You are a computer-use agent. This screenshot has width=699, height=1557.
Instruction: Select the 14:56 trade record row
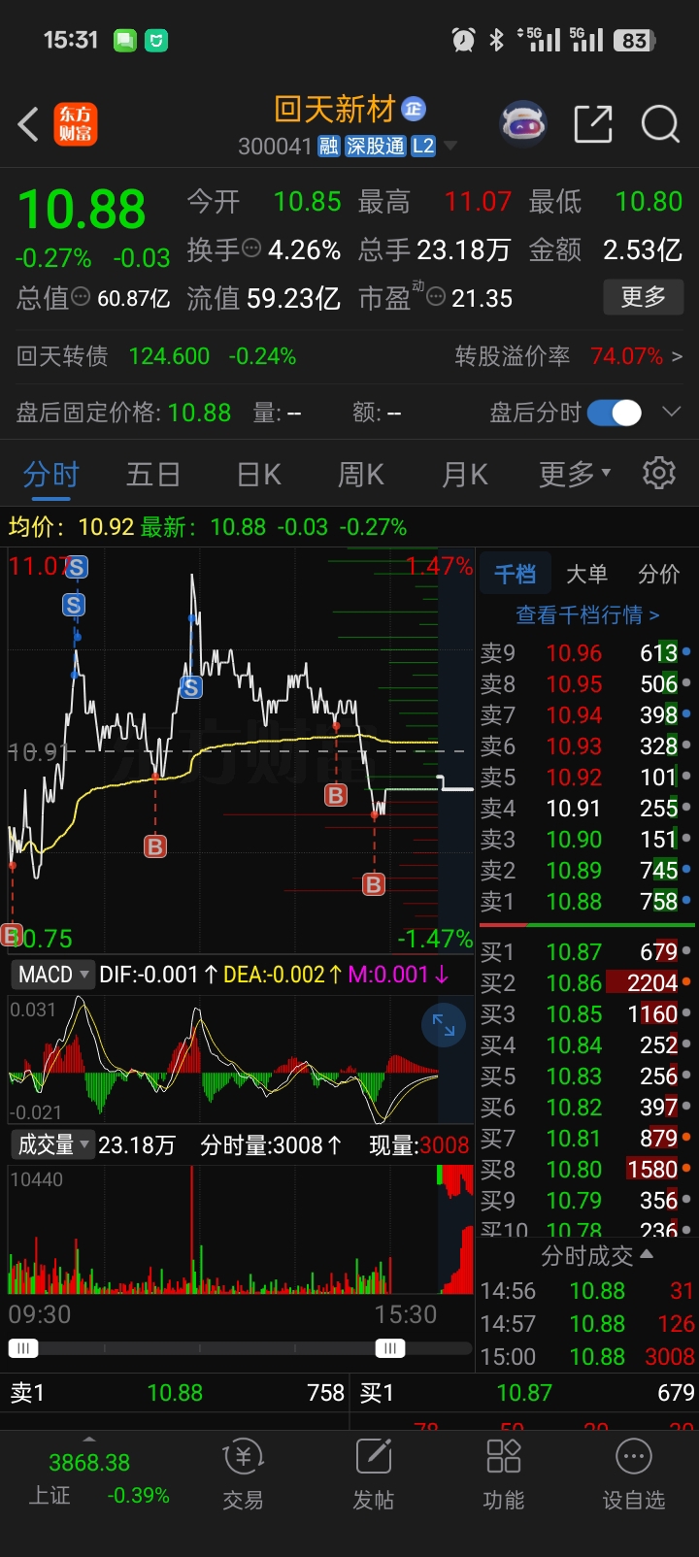tap(587, 1291)
